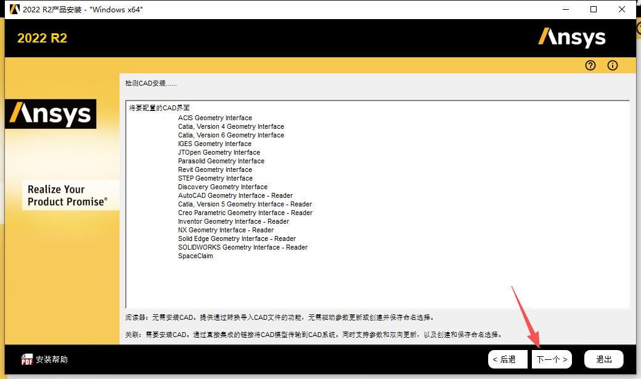Screen dimensions: 641x379
Task: Click the Realize Your Product Promise banner
Action: click(x=70, y=195)
